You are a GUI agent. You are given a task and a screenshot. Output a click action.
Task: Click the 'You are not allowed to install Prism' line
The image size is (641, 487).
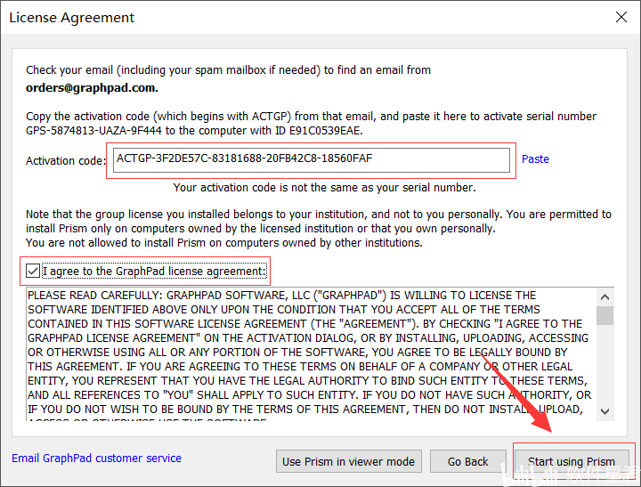[x=224, y=243]
